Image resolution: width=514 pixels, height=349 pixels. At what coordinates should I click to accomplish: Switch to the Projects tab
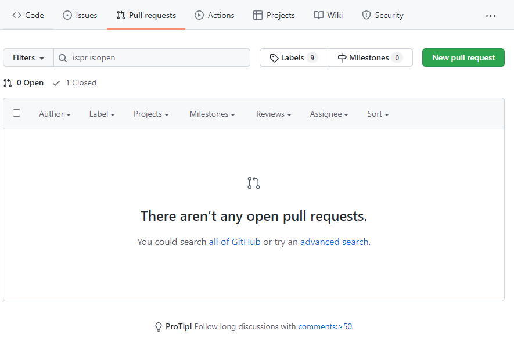click(x=274, y=15)
